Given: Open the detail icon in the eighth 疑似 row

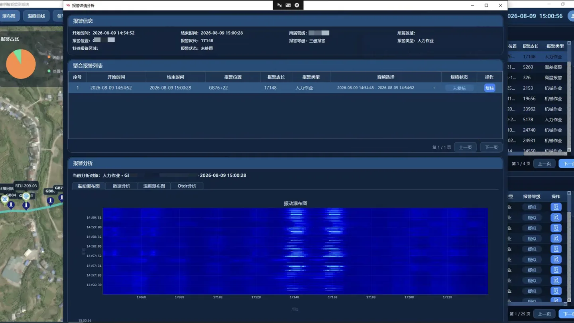Looking at the screenshot, I should click(x=556, y=281).
